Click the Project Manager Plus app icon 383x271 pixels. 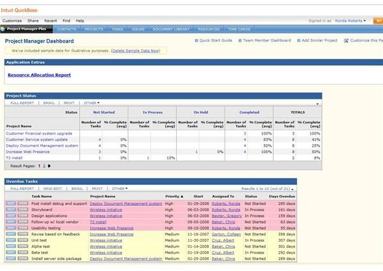[3, 29]
